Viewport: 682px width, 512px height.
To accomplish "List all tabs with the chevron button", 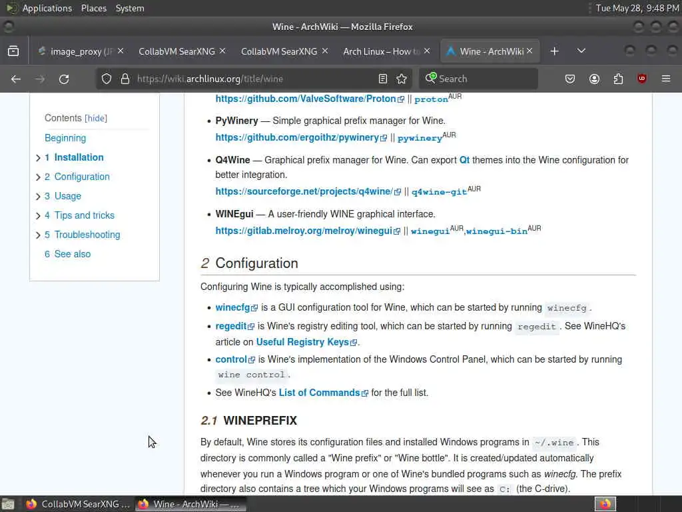I will pyautogui.click(x=581, y=51).
